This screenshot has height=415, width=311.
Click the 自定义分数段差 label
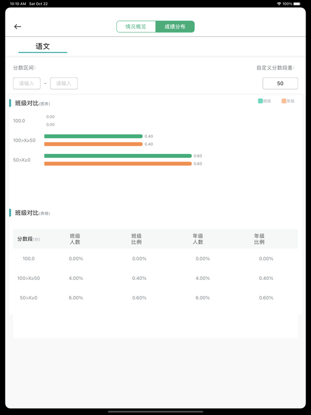pos(275,68)
